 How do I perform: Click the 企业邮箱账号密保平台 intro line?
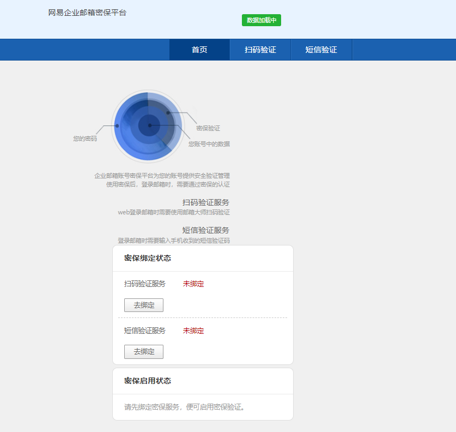point(162,176)
